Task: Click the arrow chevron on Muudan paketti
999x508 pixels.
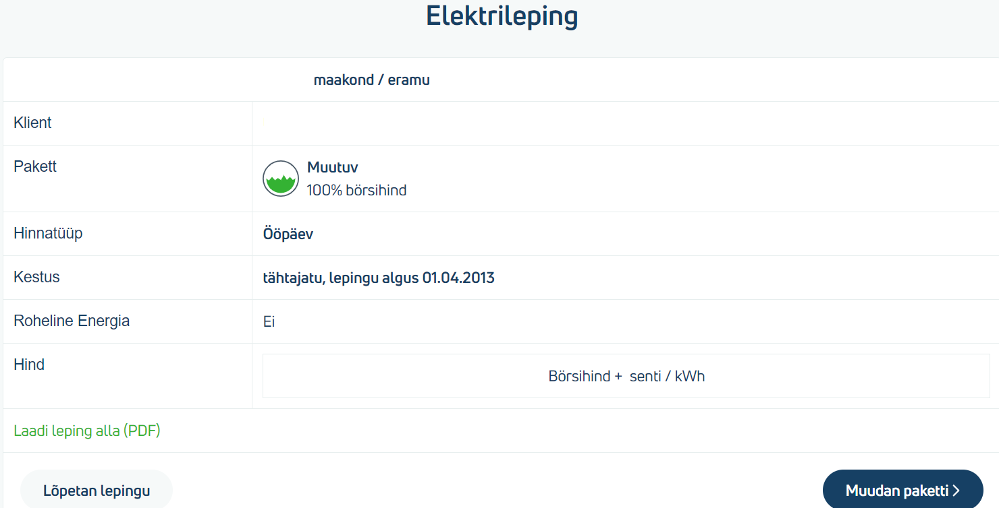Action: [956, 491]
